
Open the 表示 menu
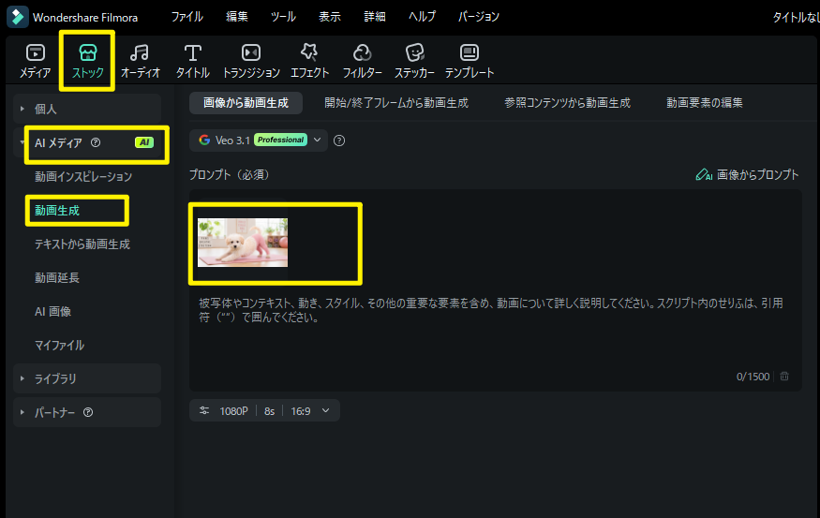coord(330,17)
